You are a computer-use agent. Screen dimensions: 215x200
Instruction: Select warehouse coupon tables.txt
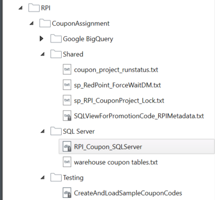116,163
